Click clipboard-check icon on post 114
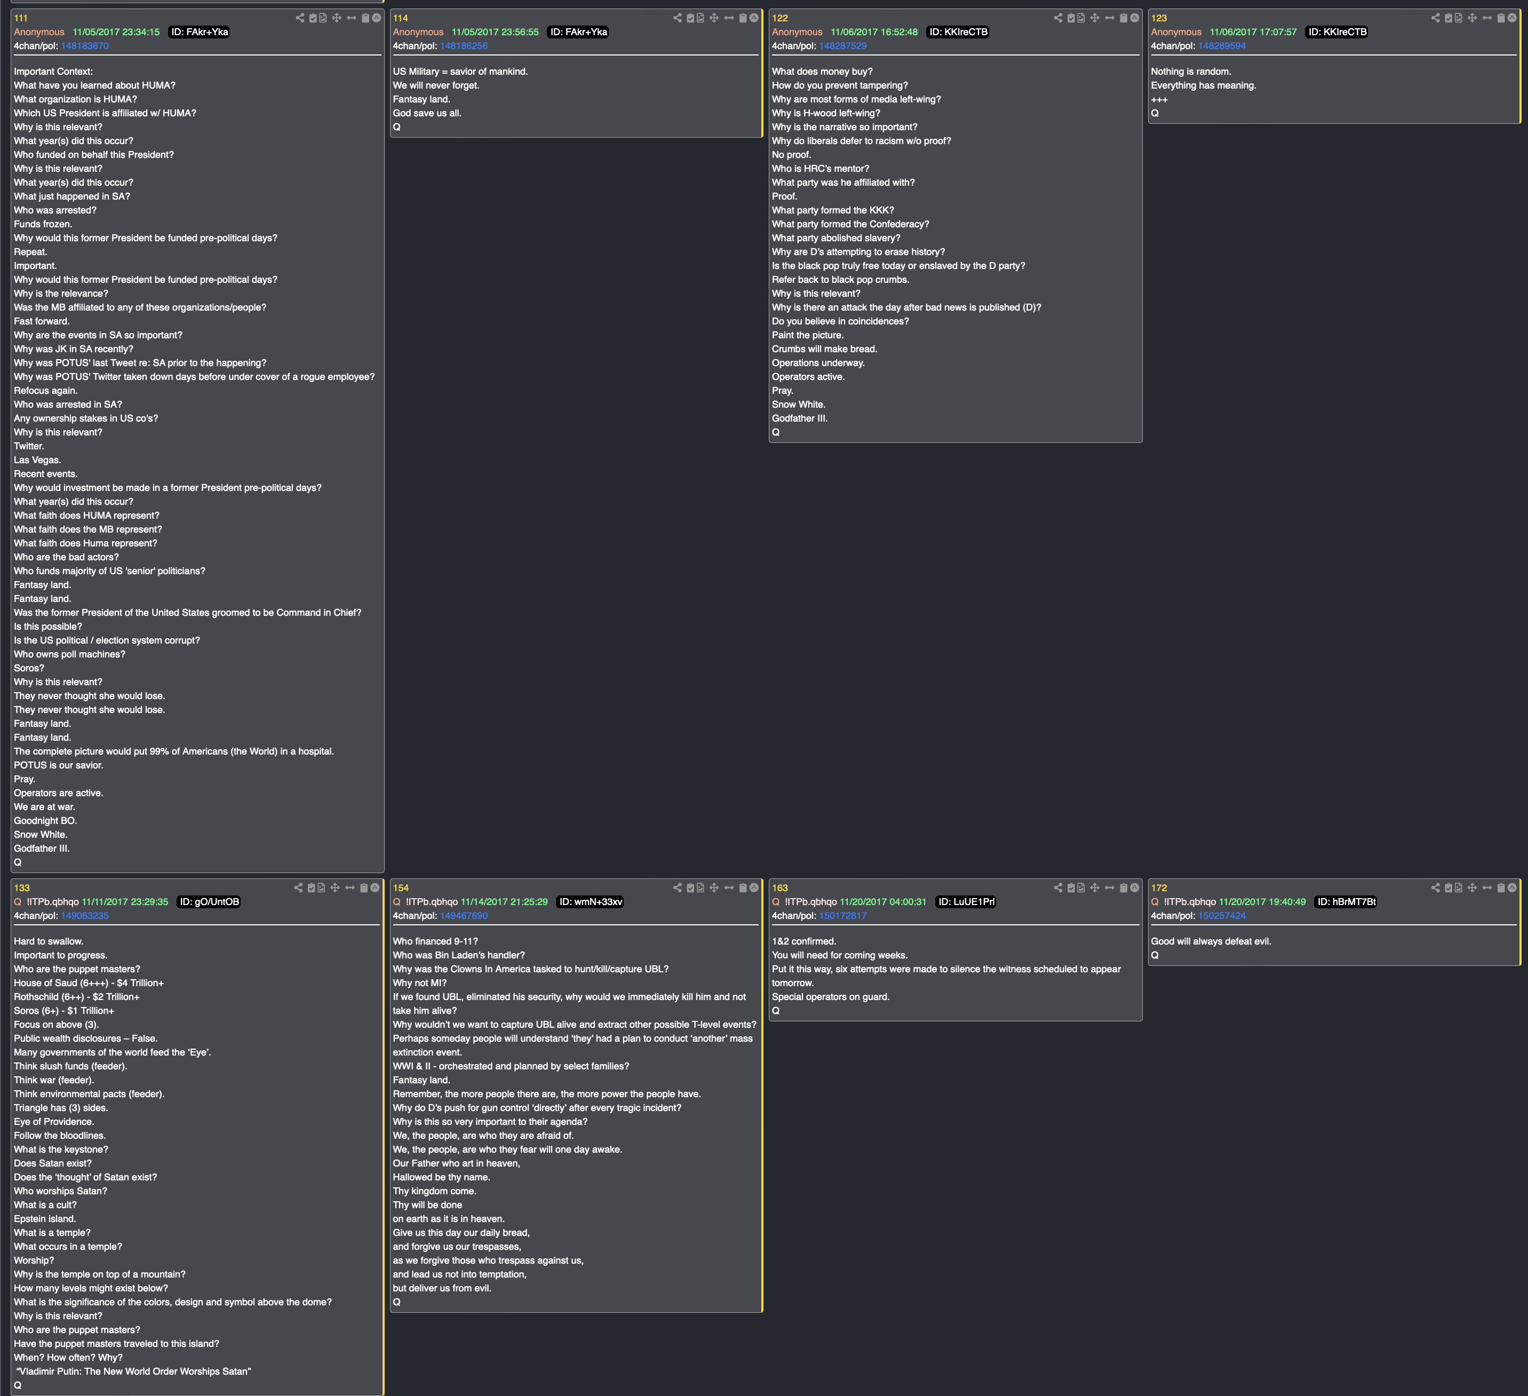Viewport: 1528px width, 1396px height. 690,18
